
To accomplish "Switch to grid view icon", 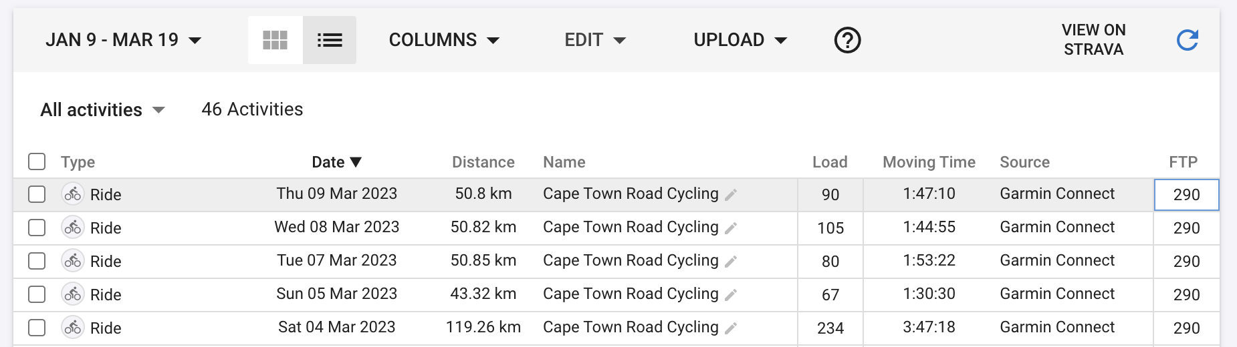I will click(275, 40).
